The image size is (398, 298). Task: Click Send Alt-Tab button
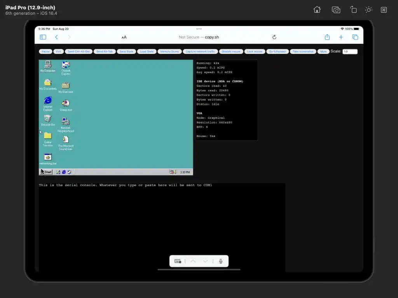tap(105, 52)
